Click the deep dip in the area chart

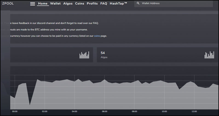pyautogui.click(x=30, y=104)
